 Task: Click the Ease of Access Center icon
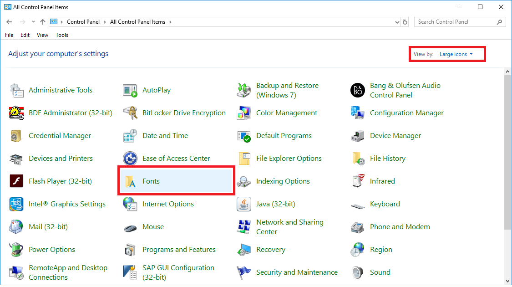pos(130,159)
